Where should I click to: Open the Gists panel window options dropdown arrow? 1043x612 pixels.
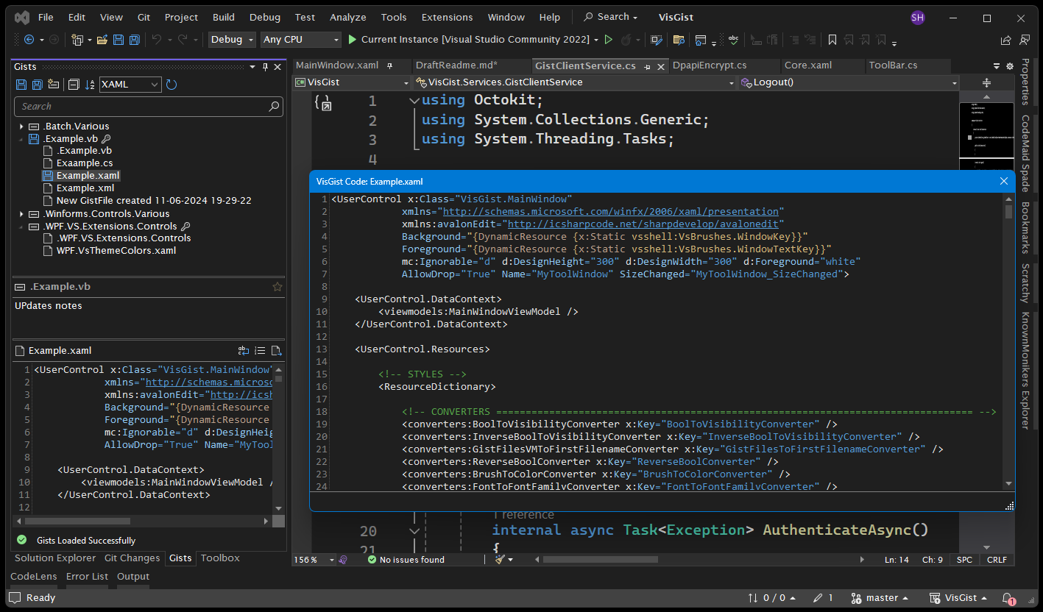point(252,67)
